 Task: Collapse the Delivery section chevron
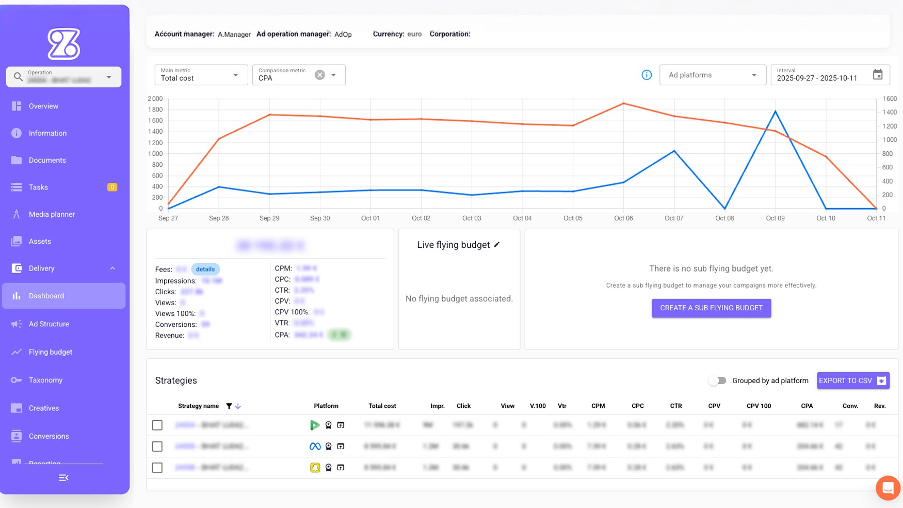[112, 268]
